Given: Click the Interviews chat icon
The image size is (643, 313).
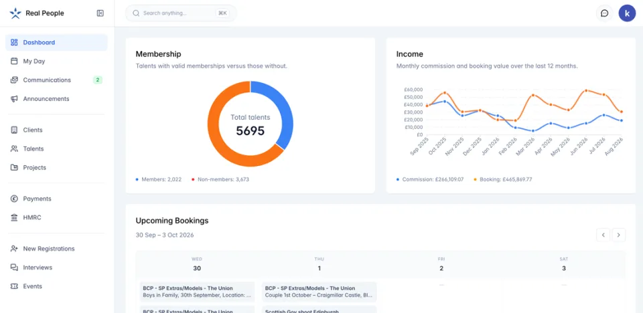Looking at the screenshot, I should point(14,268).
